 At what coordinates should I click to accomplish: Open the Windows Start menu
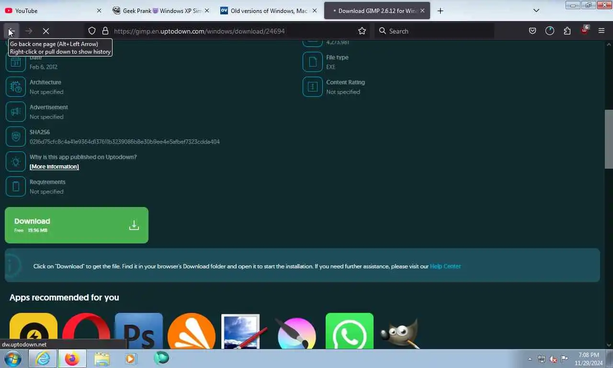[13, 358]
